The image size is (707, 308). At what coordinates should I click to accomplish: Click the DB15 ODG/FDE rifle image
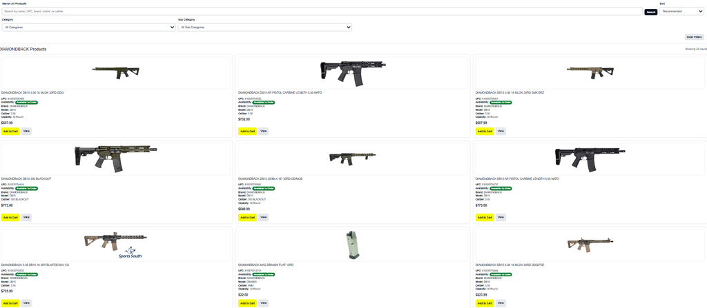click(590, 245)
